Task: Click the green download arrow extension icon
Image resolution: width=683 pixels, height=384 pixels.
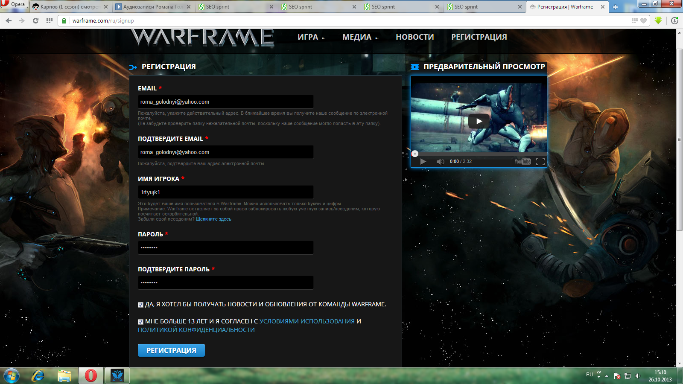Action: [658, 20]
